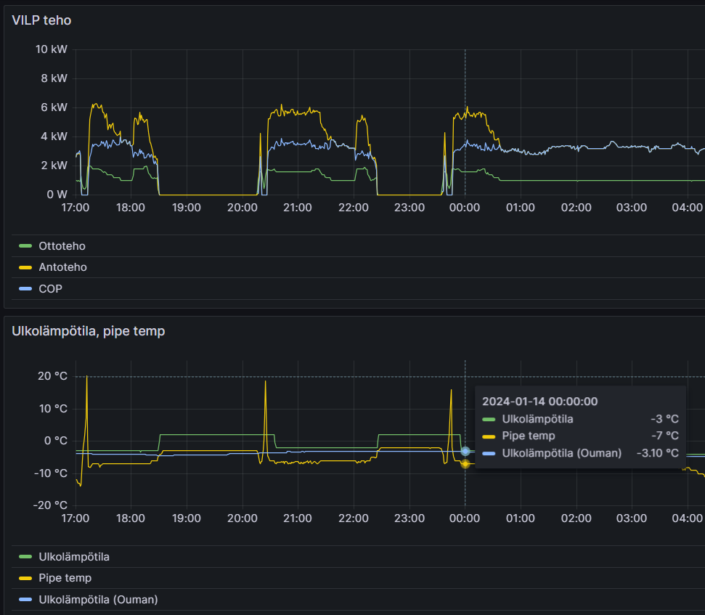705x615 pixels.
Task: Click the blue Ouman data point marker at 00:00
Action: click(465, 451)
